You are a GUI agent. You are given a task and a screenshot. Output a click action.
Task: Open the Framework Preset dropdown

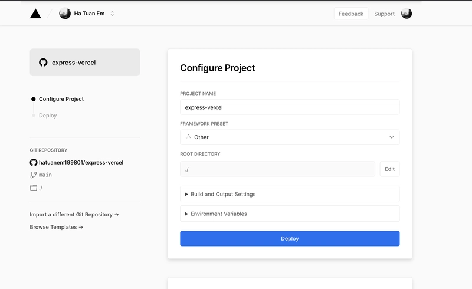pyautogui.click(x=290, y=137)
